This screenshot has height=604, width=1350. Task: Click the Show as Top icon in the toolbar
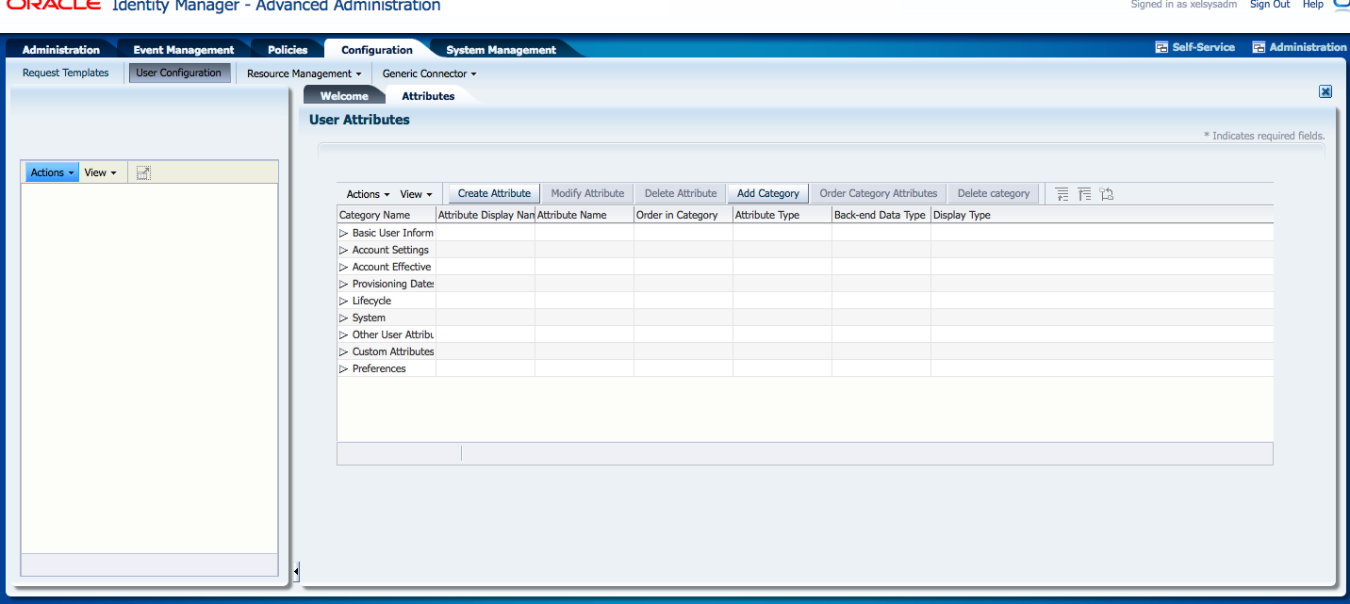point(1106,193)
